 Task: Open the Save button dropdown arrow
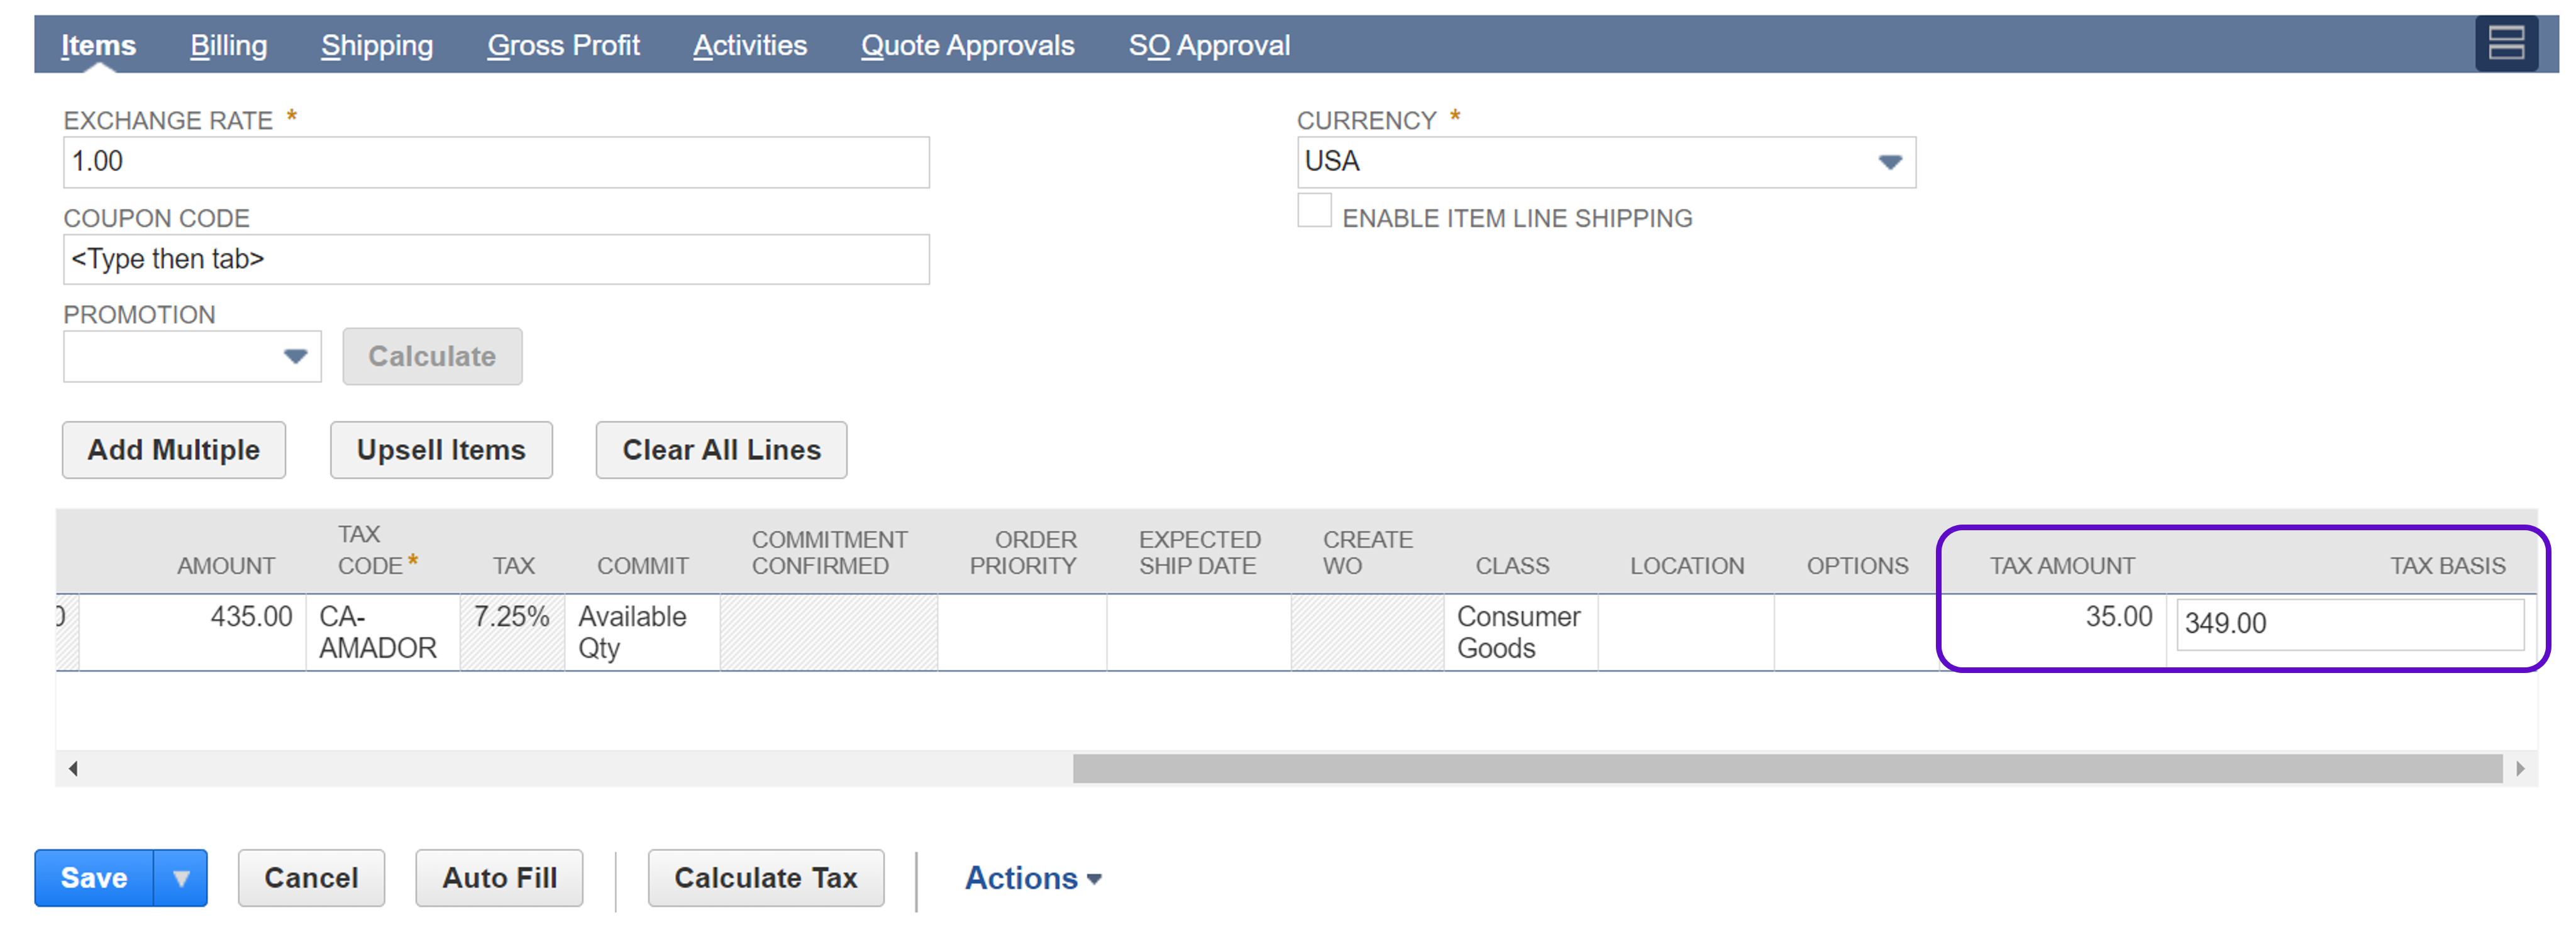click(180, 878)
